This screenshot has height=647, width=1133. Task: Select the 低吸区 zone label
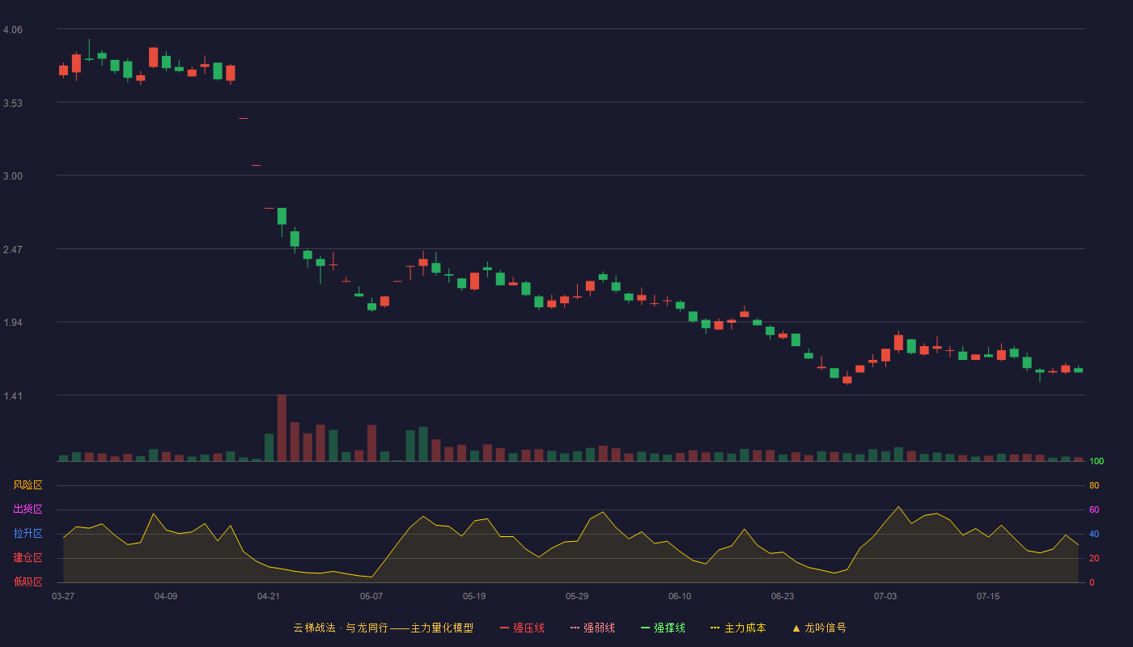pos(28,582)
